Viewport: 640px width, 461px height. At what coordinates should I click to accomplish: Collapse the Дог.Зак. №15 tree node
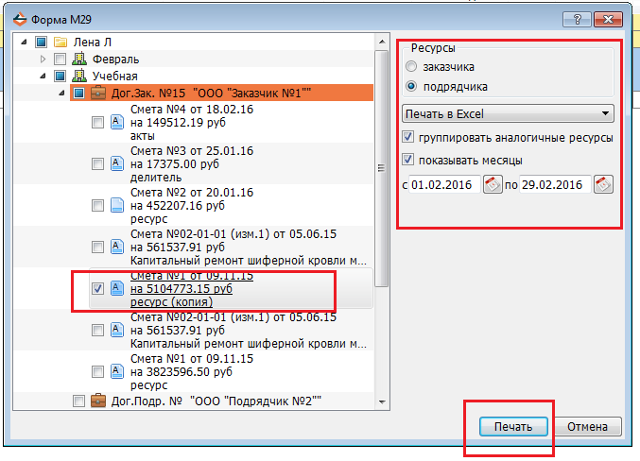(x=61, y=94)
